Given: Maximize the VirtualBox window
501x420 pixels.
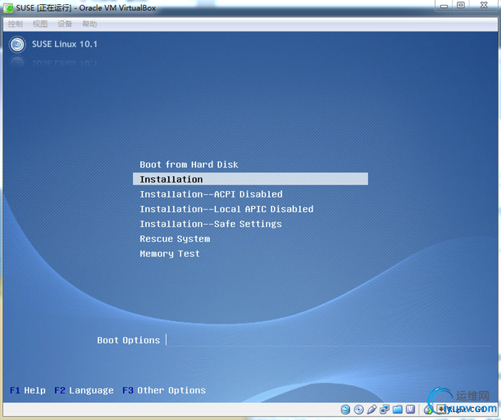Looking at the screenshot, I should [461, 6].
